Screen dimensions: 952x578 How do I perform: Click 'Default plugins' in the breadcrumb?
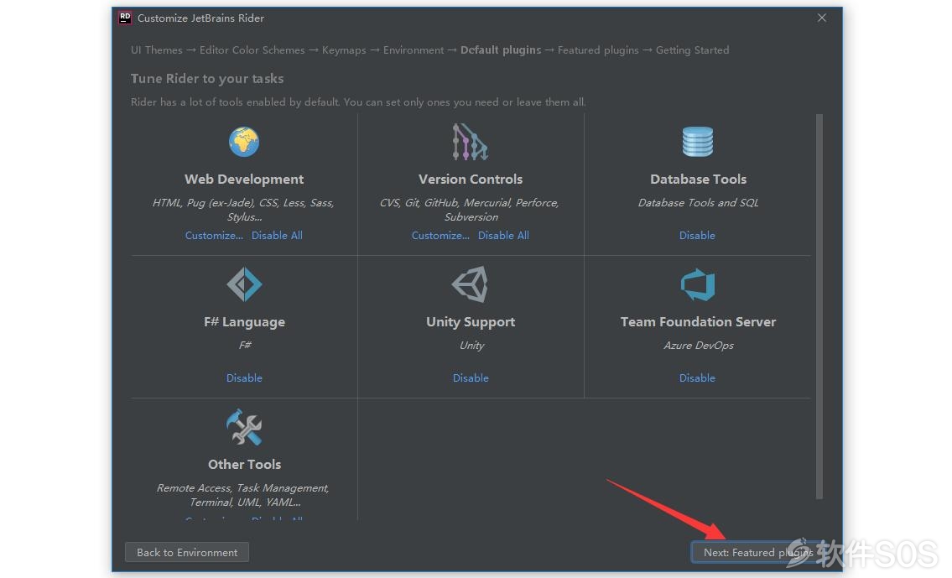[x=500, y=50]
